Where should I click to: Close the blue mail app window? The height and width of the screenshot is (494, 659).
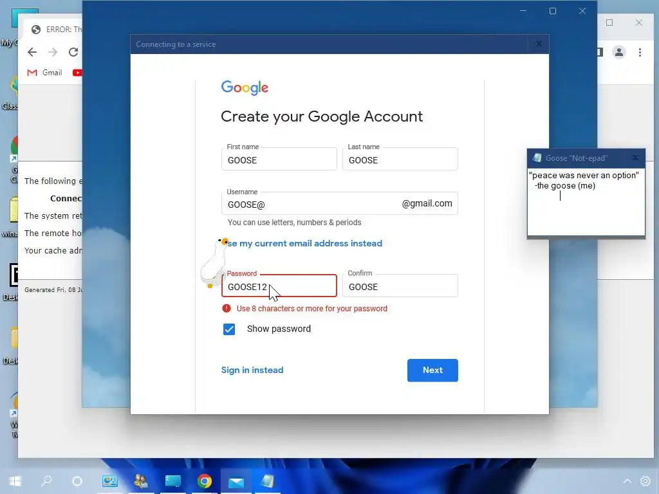point(582,11)
